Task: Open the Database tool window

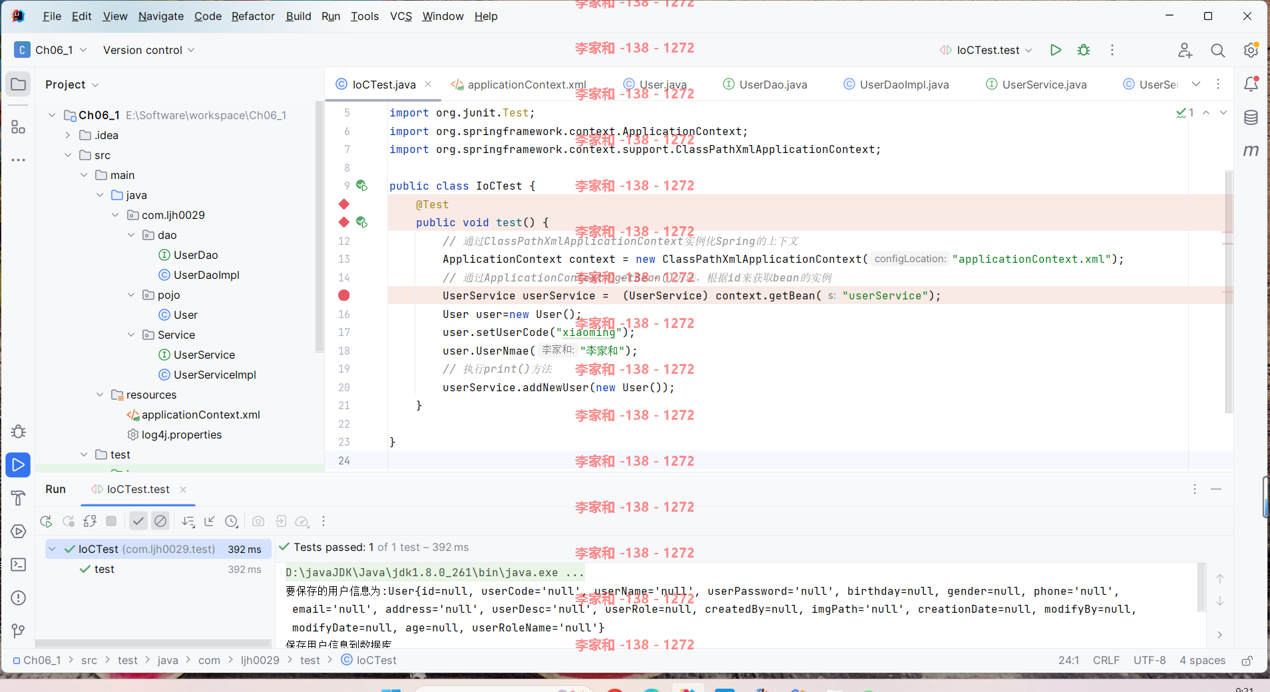Action: pos(1251,118)
